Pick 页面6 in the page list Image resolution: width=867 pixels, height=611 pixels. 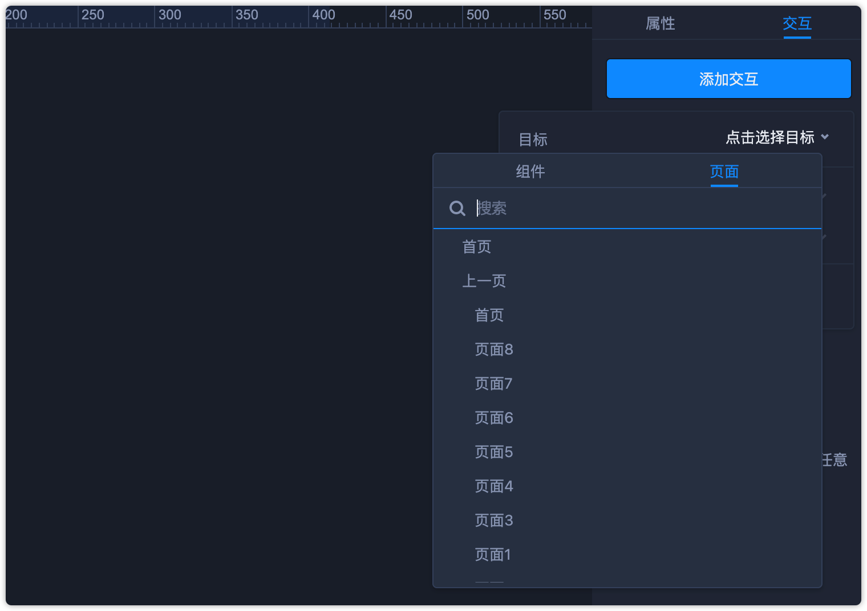[494, 418]
